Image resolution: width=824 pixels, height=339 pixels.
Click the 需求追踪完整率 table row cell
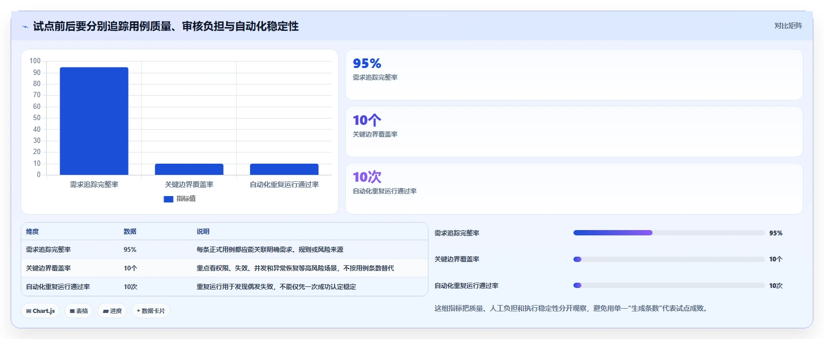tap(48, 250)
